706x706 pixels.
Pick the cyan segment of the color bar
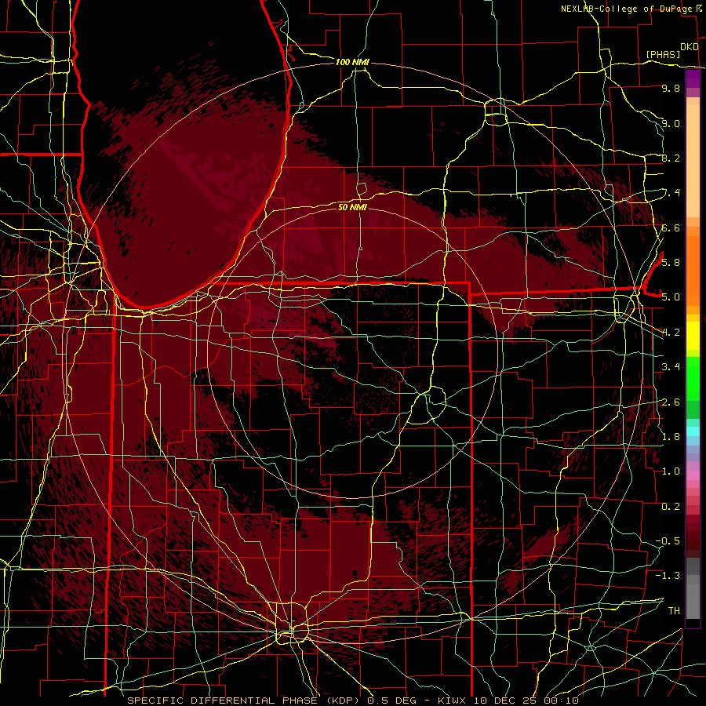pyautogui.click(x=693, y=431)
